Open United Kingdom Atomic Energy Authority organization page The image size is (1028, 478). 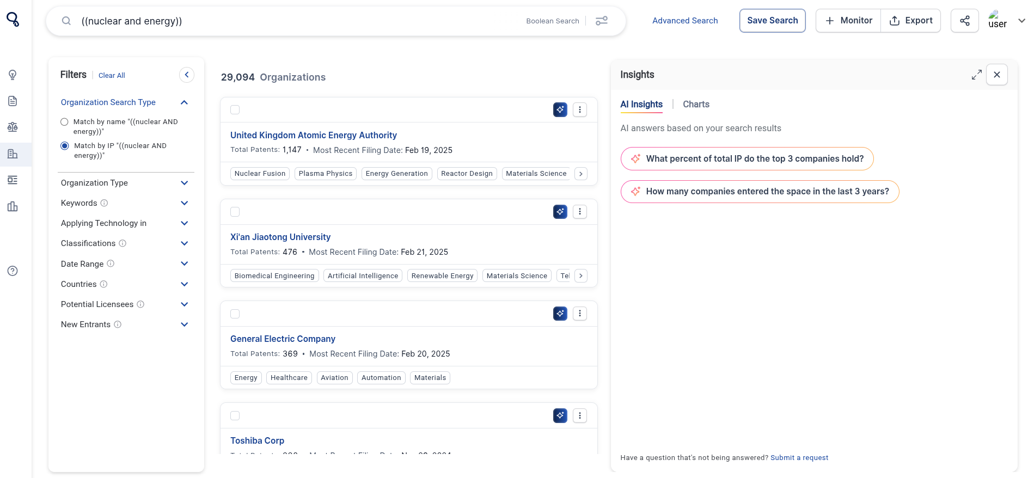[x=314, y=135]
